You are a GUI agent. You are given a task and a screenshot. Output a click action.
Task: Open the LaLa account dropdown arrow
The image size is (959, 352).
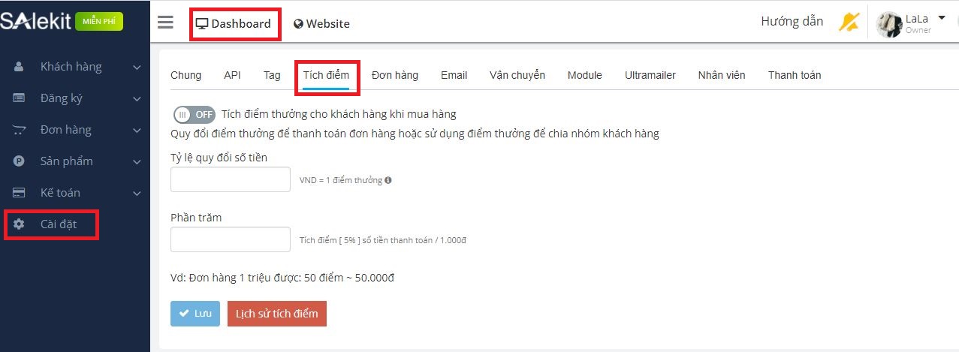pos(942,18)
